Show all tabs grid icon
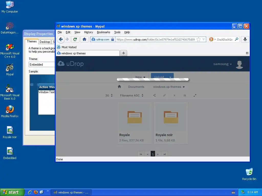Viewport: 262px width, 196px height. (x=247, y=53)
